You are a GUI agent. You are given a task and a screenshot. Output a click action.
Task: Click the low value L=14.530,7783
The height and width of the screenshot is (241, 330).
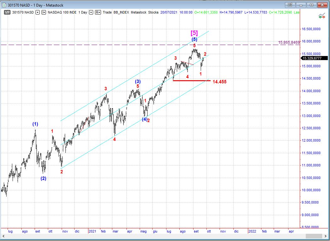[256, 12]
